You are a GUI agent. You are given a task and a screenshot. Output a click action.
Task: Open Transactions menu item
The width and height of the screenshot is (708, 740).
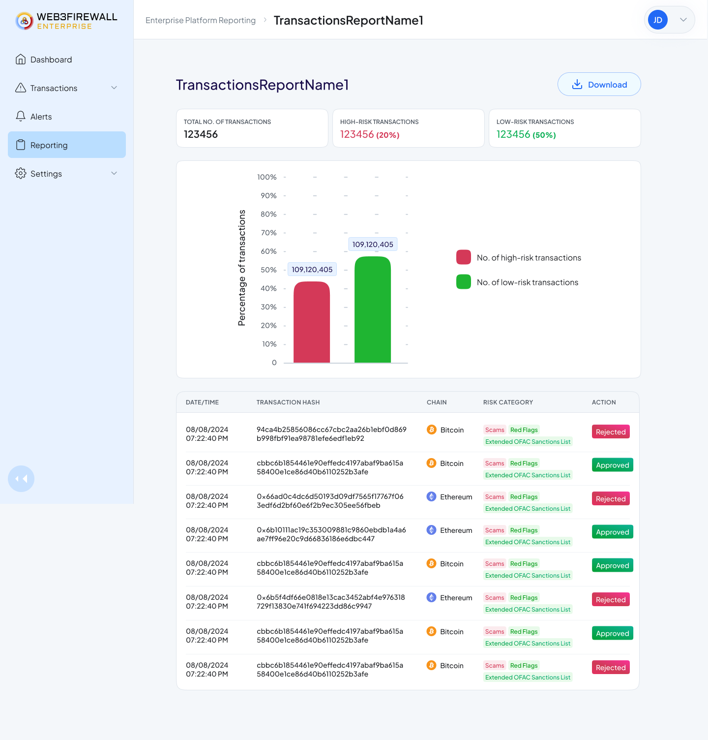67,88
